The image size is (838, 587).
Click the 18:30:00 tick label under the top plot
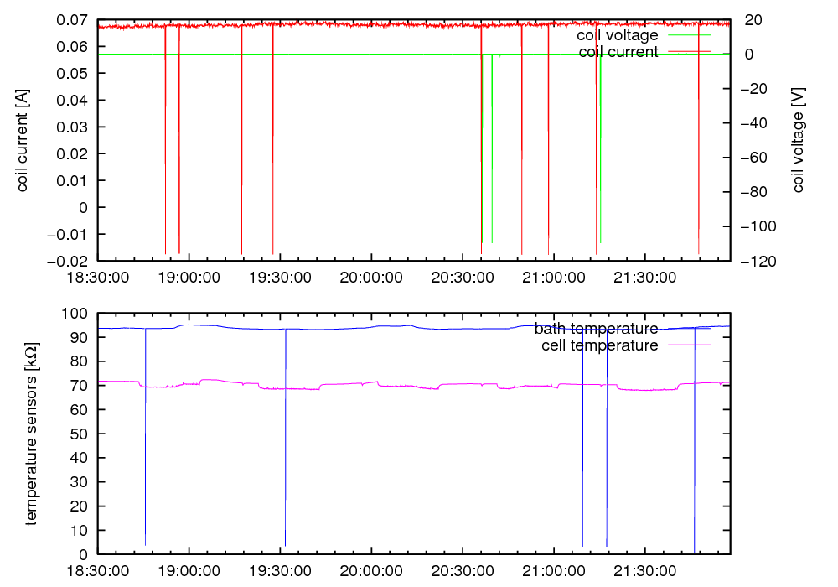[x=98, y=276]
